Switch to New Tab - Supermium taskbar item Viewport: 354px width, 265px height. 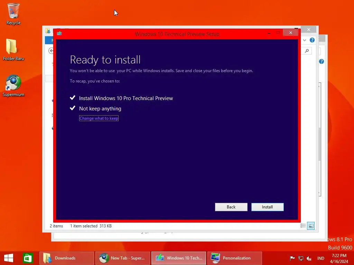[123, 258]
